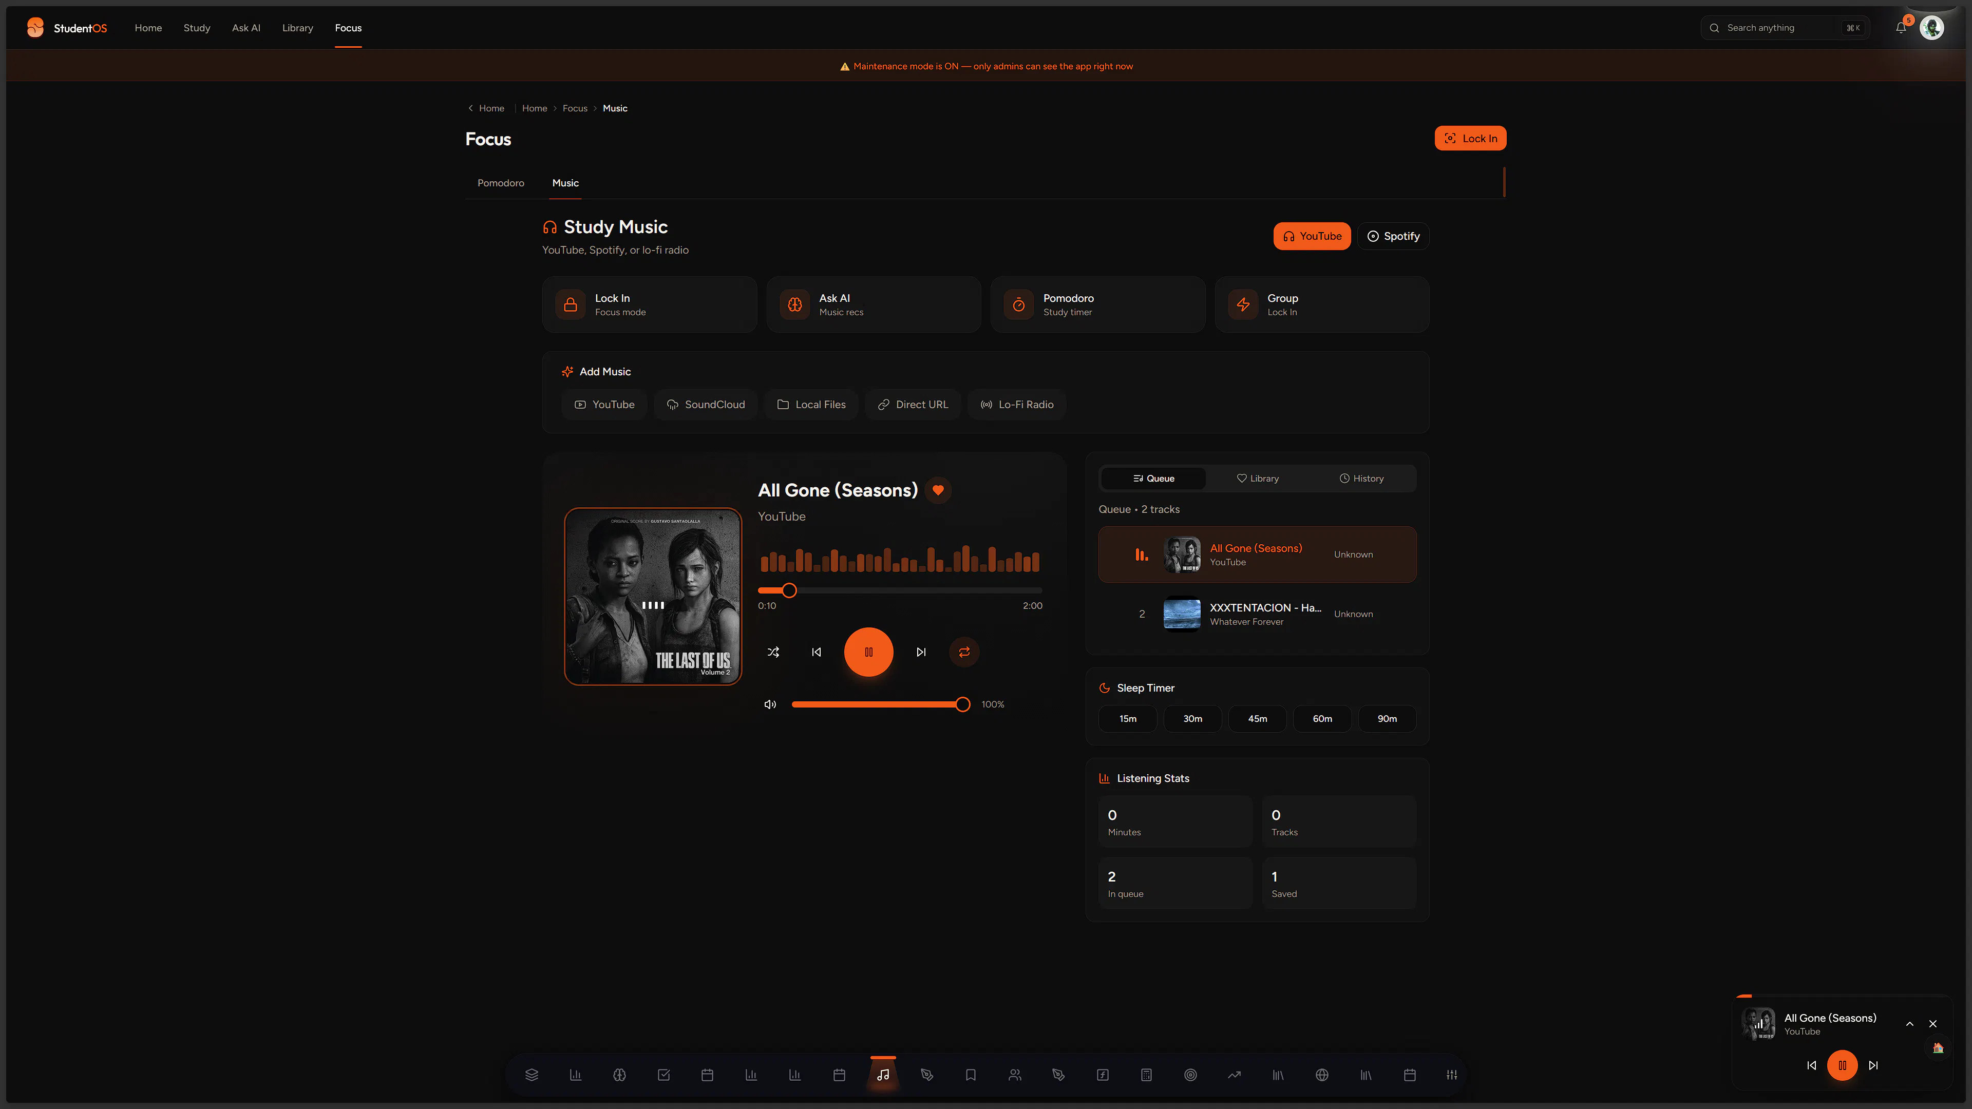Go to next track in mini player

click(1873, 1065)
